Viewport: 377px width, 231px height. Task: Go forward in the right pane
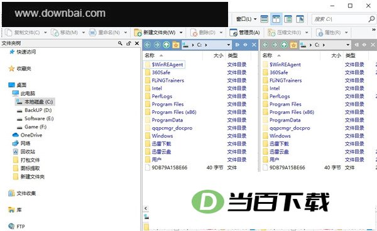click(x=275, y=45)
